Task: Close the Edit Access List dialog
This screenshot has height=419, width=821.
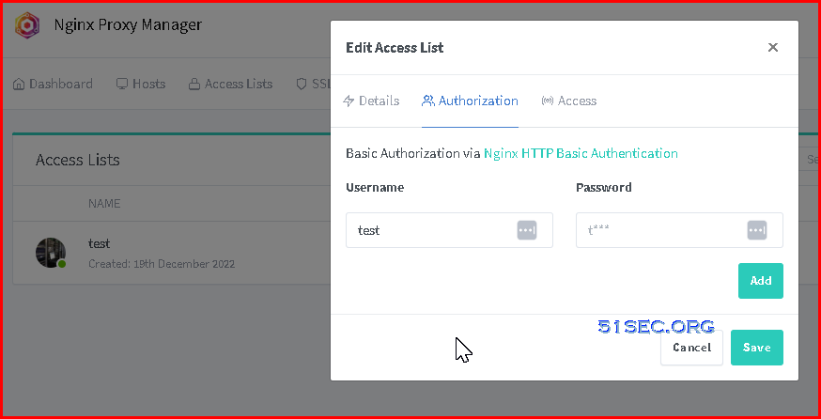Action: pos(772,47)
